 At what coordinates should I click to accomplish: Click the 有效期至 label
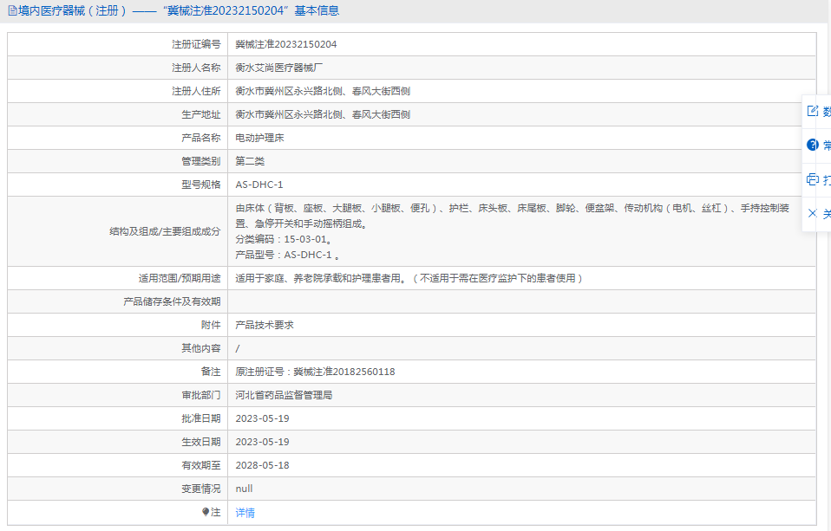(201, 465)
